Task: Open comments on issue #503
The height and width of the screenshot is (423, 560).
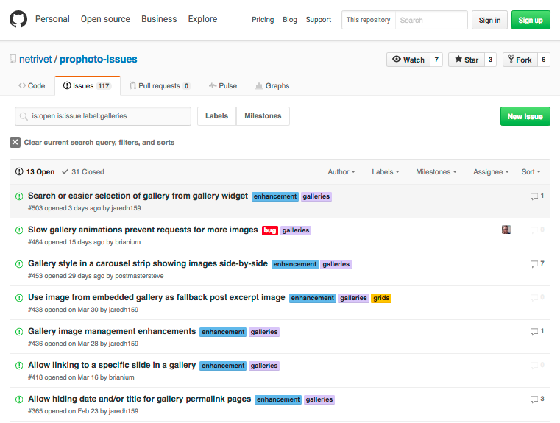Action: point(537,196)
